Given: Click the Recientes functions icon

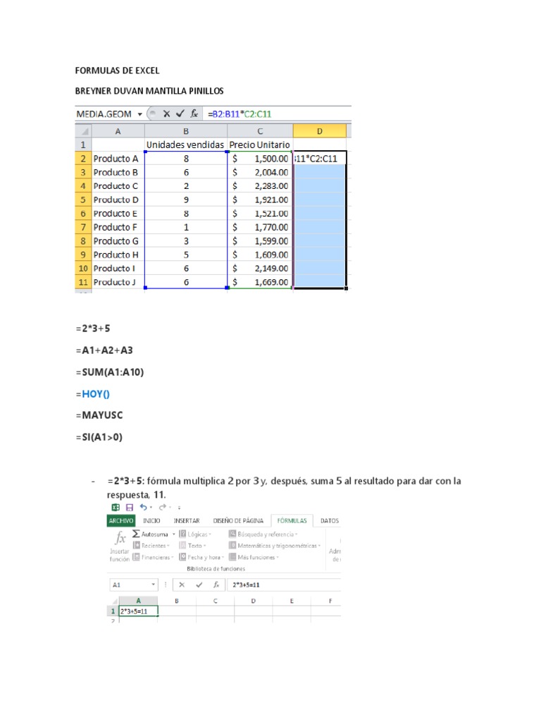Looking at the screenshot, I should [136, 545].
